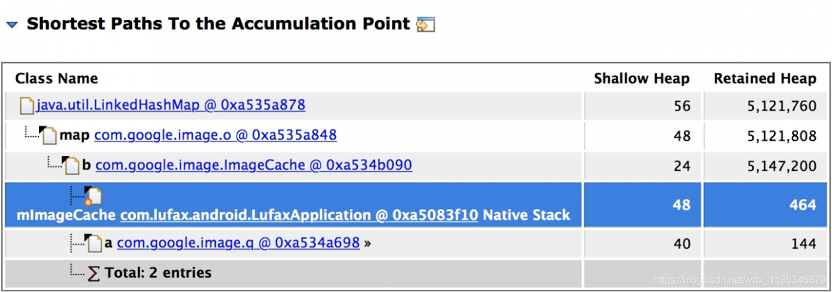The width and height of the screenshot is (832, 292).
Task: Collapse the Shortest Paths section triangle
Action: (12, 25)
